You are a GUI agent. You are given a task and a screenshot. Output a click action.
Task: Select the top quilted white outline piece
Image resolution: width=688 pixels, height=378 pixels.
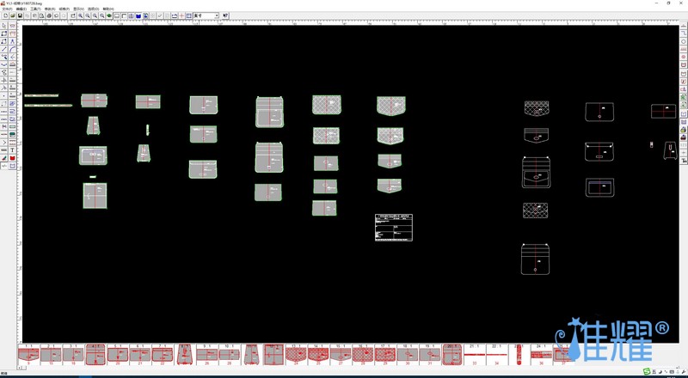537,108
